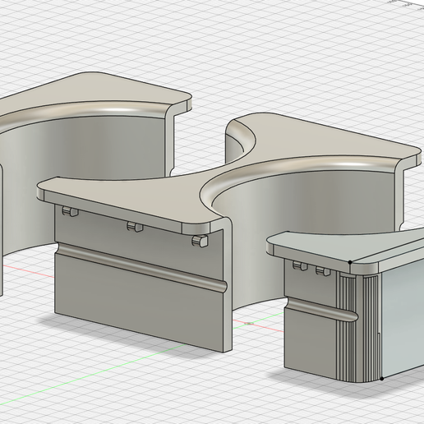The image size is (424, 424).
Task: Click the black vertex at blue body's bottom edge
Action: [382, 379]
